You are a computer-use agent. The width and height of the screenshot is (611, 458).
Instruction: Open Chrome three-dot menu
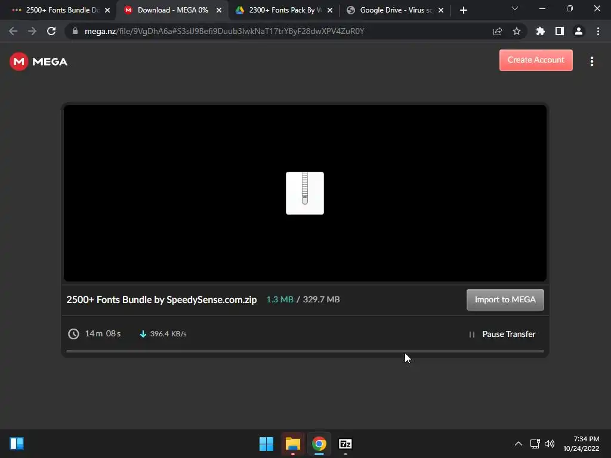point(598,31)
